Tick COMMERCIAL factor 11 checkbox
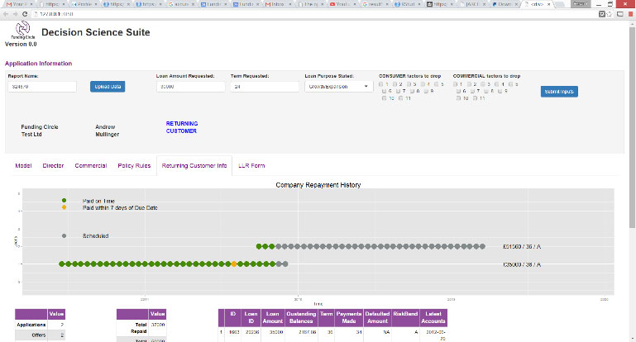The width and height of the screenshot is (636, 342). [475, 98]
